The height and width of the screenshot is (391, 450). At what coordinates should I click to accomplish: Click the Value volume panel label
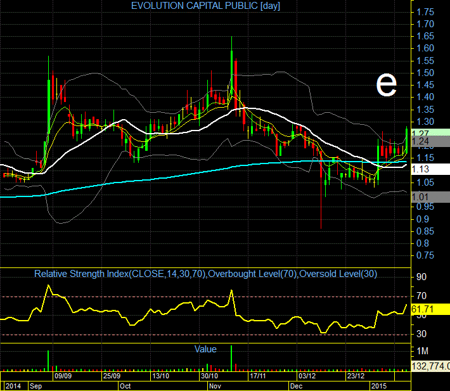click(x=205, y=349)
